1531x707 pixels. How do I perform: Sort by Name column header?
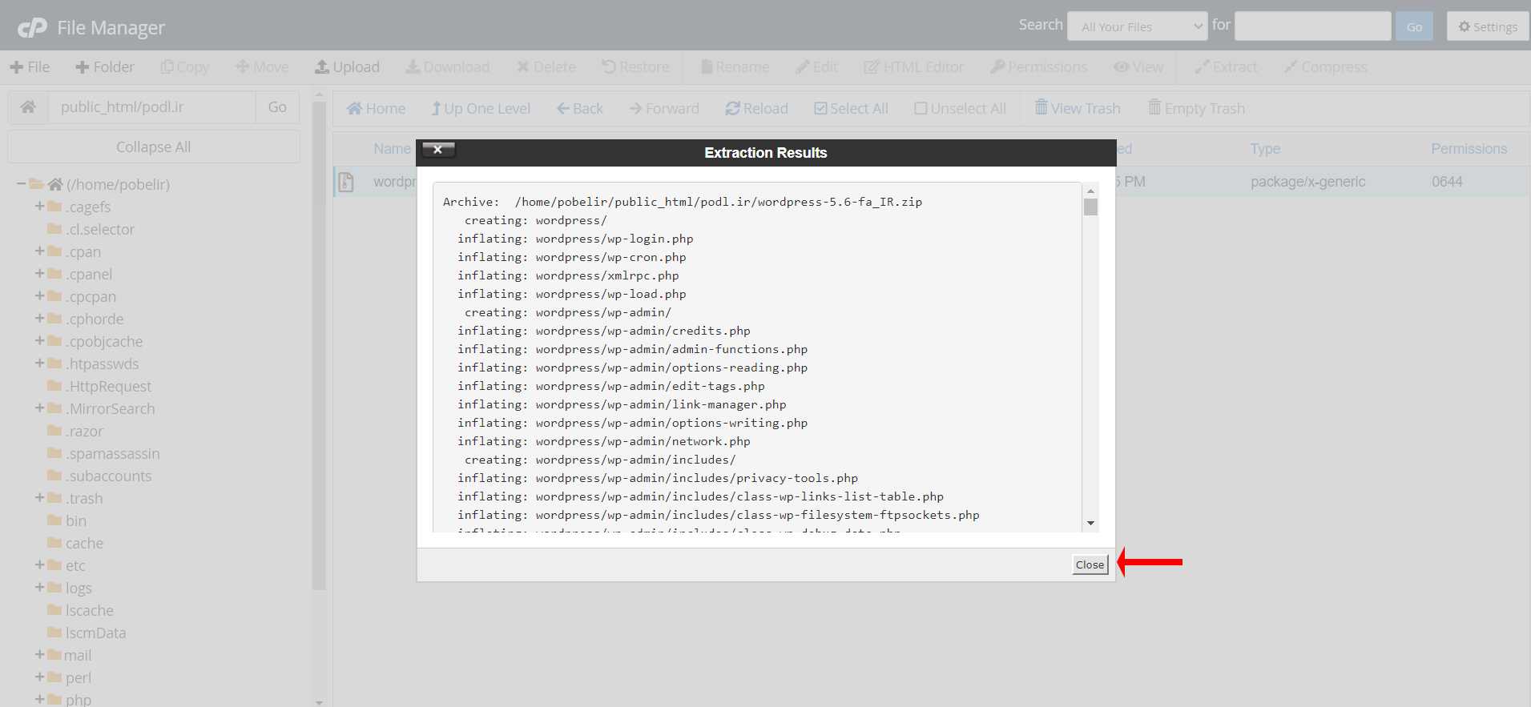click(x=392, y=149)
